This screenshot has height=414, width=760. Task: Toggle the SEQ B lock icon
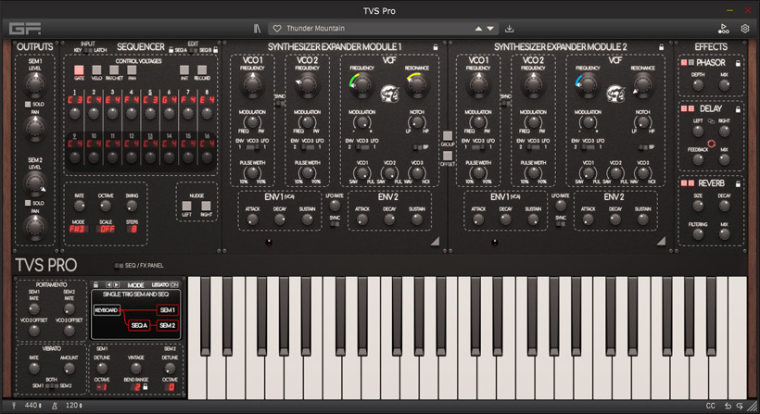tap(216, 49)
